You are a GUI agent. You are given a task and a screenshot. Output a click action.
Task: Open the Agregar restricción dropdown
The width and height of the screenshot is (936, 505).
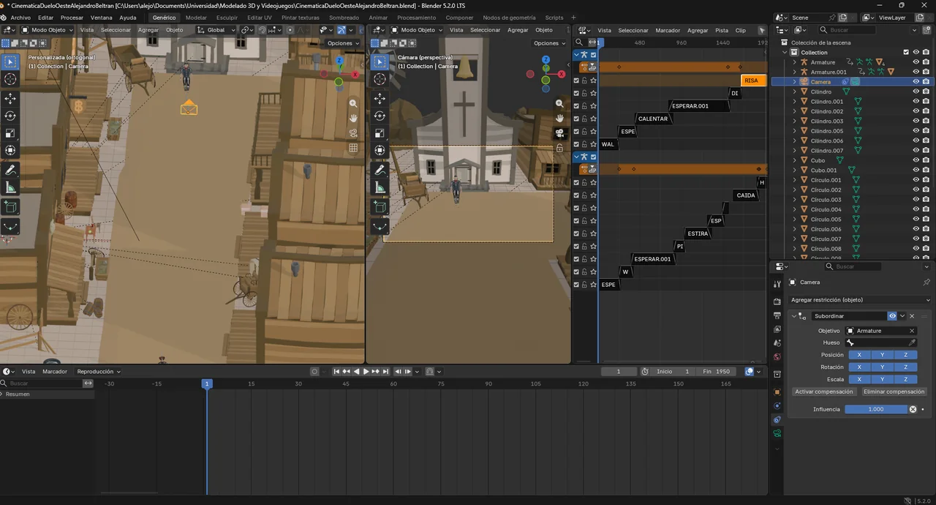(x=860, y=300)
